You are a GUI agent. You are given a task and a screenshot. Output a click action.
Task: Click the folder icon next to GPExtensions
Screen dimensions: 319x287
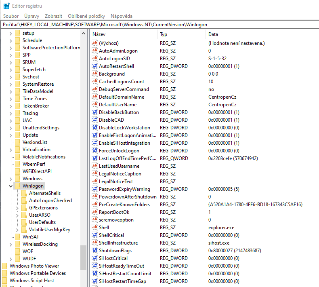[x=24, y=208]
